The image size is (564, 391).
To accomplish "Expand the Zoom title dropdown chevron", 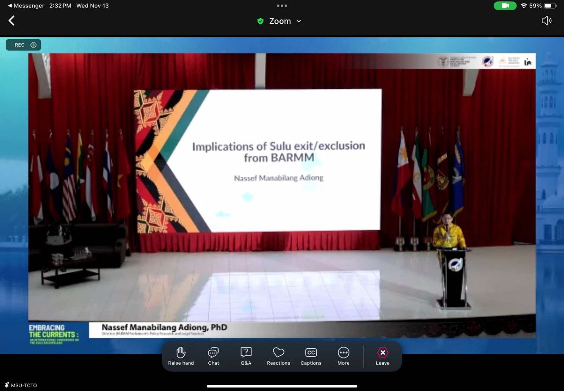I will [x=299, y=21].
